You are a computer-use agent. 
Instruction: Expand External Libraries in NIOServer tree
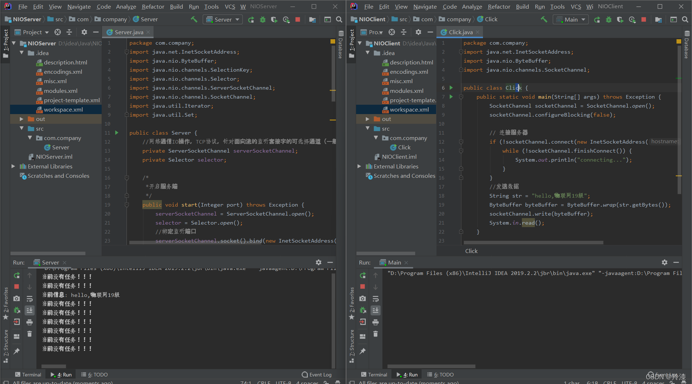click(13, 166)
